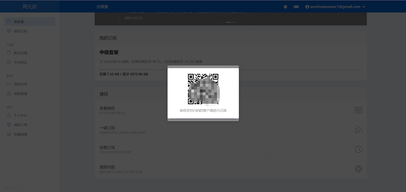Viewport: 406px width, 192px height.
Task: Click the lifebuoy icon beside 我的工单
Action: 9,124
